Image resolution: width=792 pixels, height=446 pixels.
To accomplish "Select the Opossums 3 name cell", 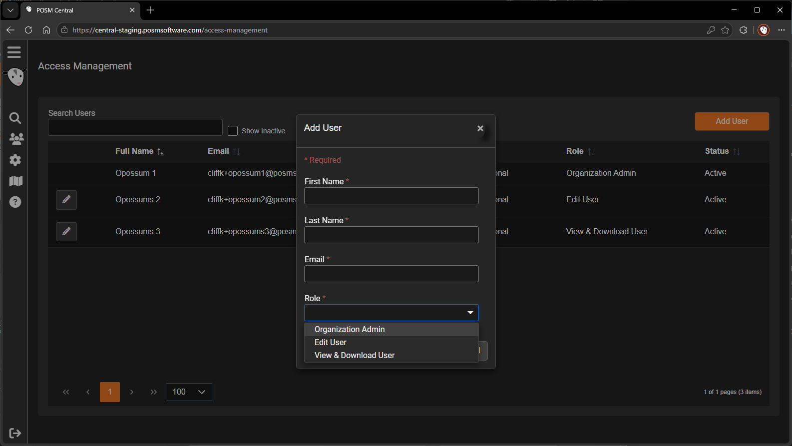I will click(x=138, y=232).
